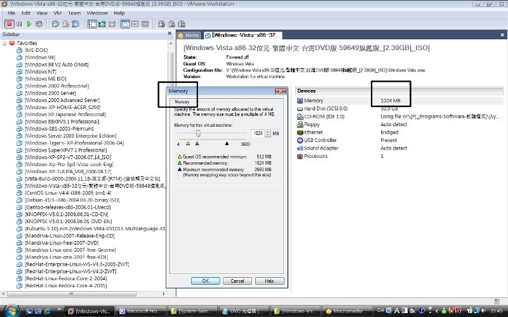The height and width of the screenshot is (317, 508).
Task: Click the Windows Start orb
Action: click(x=11, y=311)
